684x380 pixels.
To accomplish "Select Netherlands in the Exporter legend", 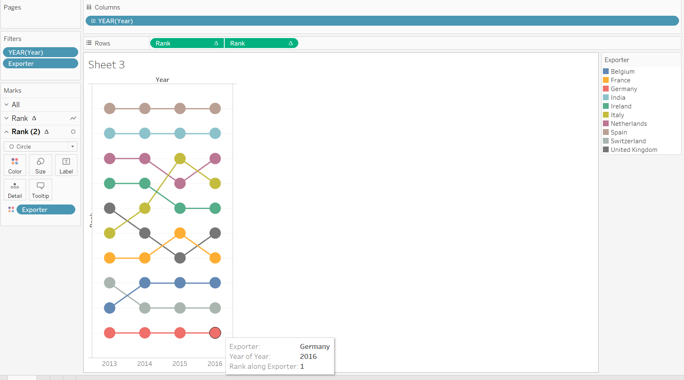I will point(628,123).
